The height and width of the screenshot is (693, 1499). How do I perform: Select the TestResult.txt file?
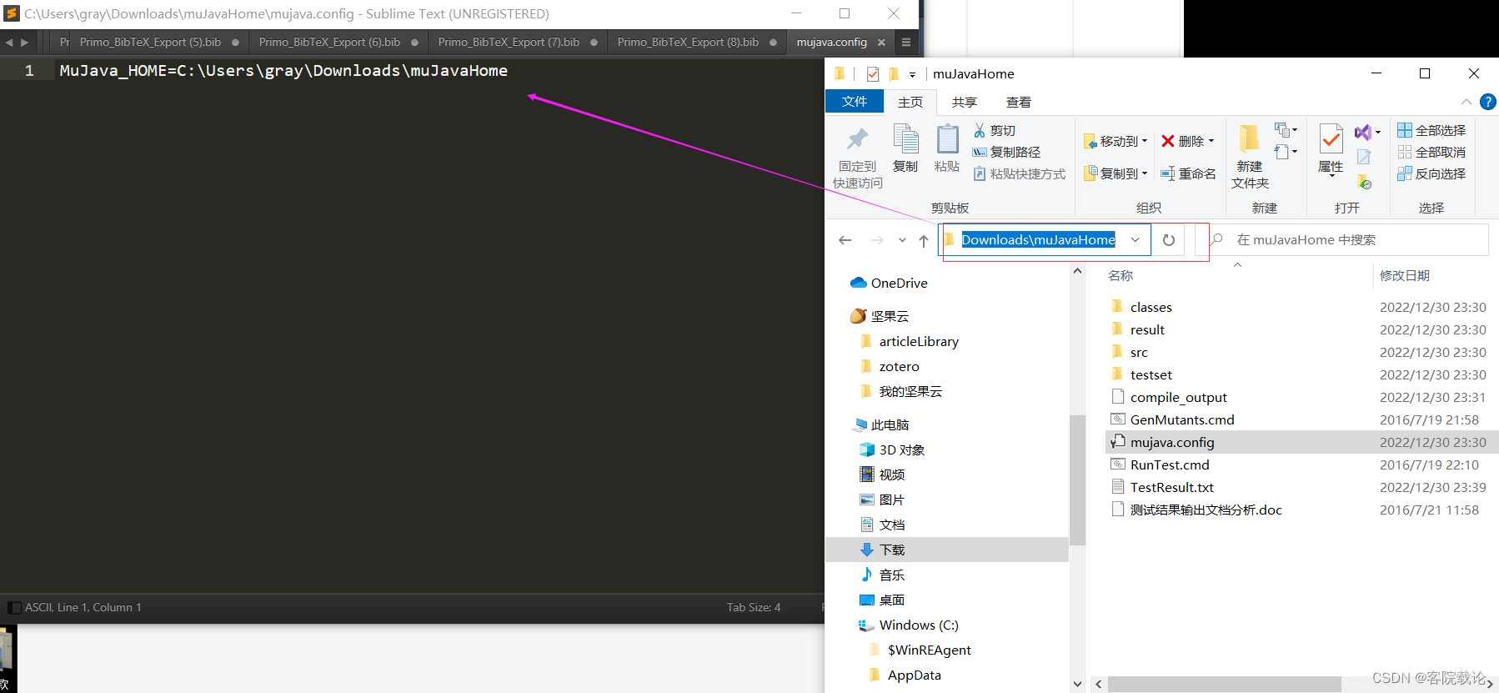pyautogui.click(x=1172, y=487)
